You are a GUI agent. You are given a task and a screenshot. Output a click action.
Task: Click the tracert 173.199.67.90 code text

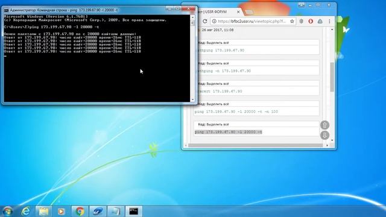(220, 91)
